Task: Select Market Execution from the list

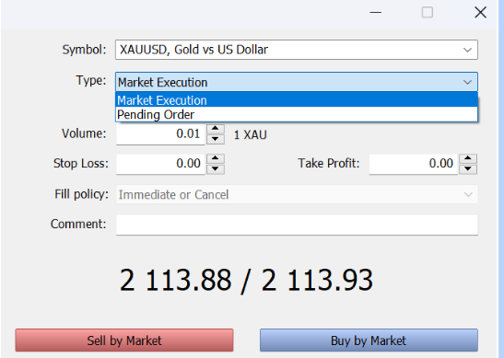Action: pos(297,100)
